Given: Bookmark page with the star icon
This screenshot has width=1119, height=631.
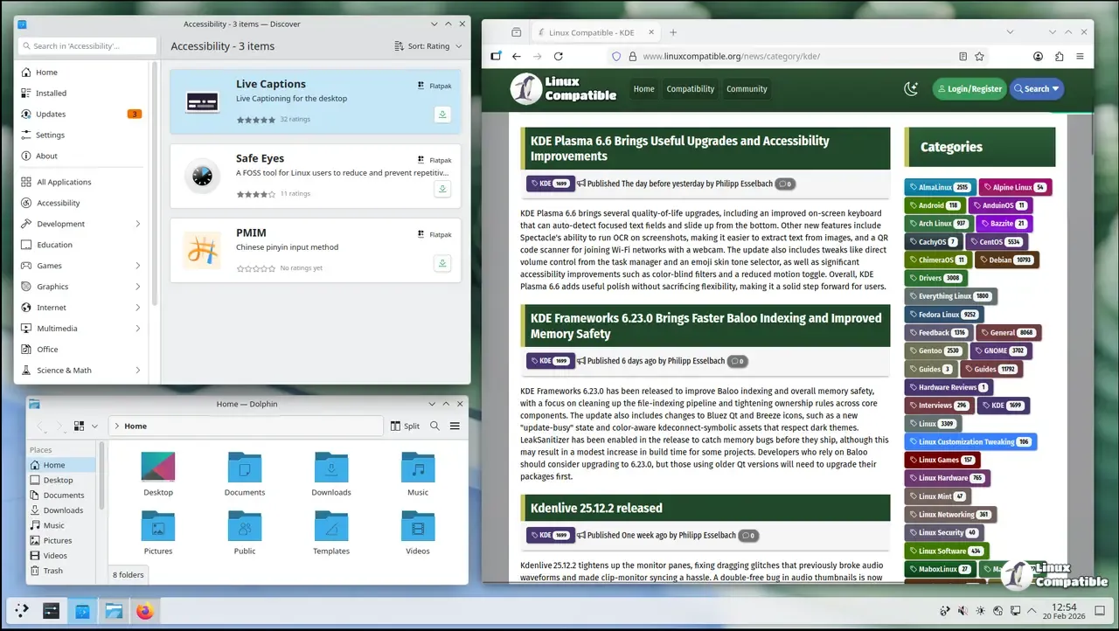Looking at the screenshot, I should [979, 56].
